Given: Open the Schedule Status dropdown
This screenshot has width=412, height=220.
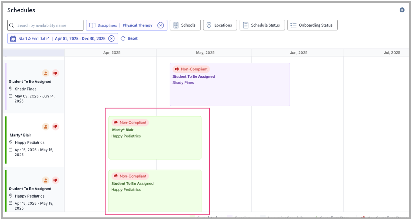Looking at the screenshot, I should 262,25.
